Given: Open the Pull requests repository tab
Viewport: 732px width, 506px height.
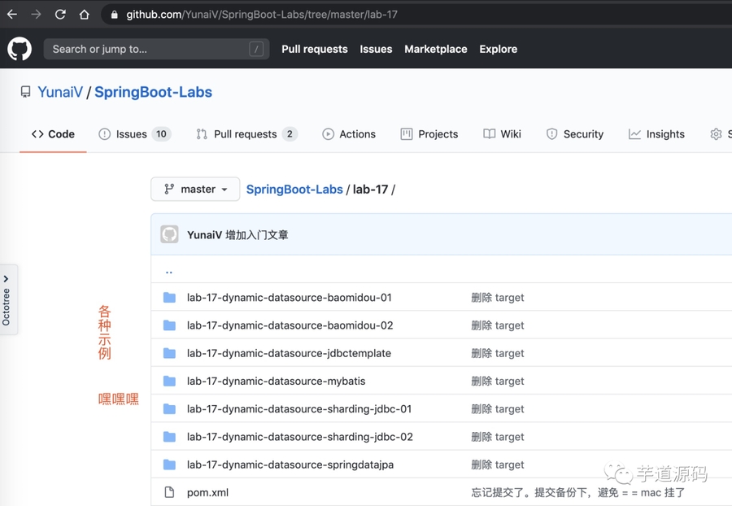Looking at the screenshot, I should point(246,134).
